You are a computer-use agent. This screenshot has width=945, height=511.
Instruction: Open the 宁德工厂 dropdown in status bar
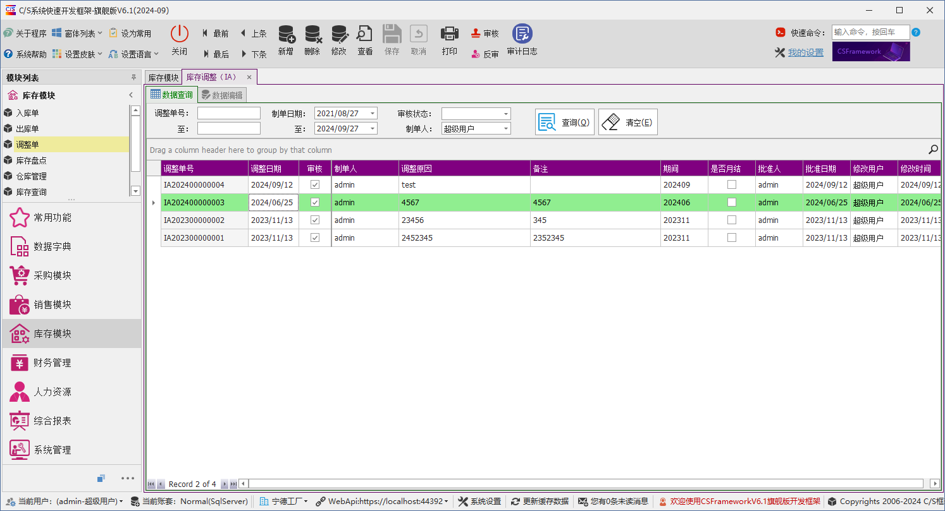[284, 502]
